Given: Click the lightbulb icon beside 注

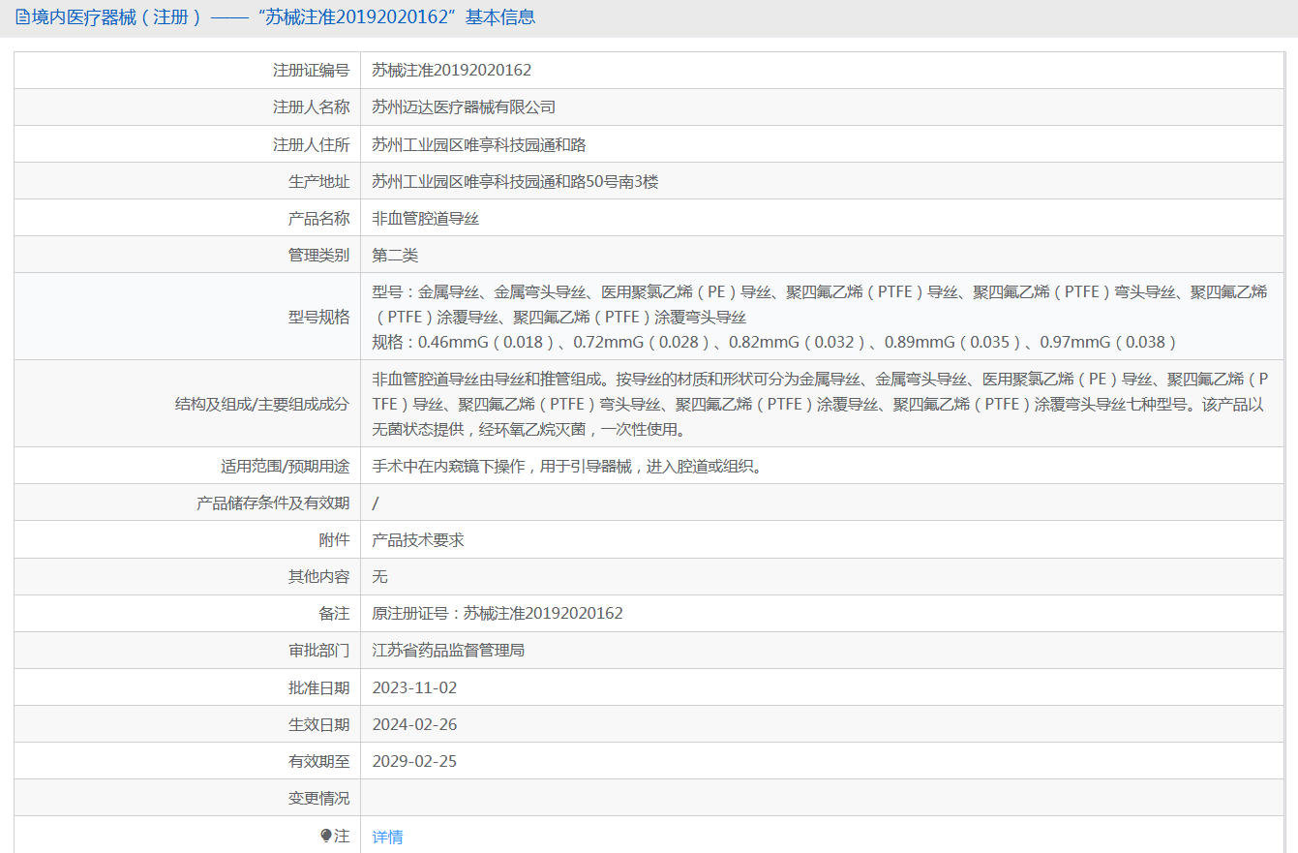Looking at the screenshot, I should pyautogui.click(x=326, y=836).
